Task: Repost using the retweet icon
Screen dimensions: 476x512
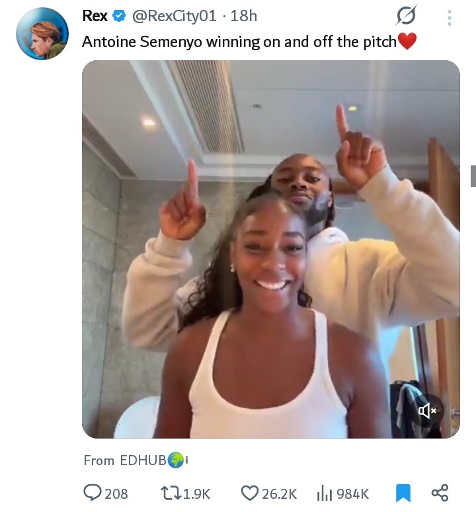Action: click(x=169, y=493)
